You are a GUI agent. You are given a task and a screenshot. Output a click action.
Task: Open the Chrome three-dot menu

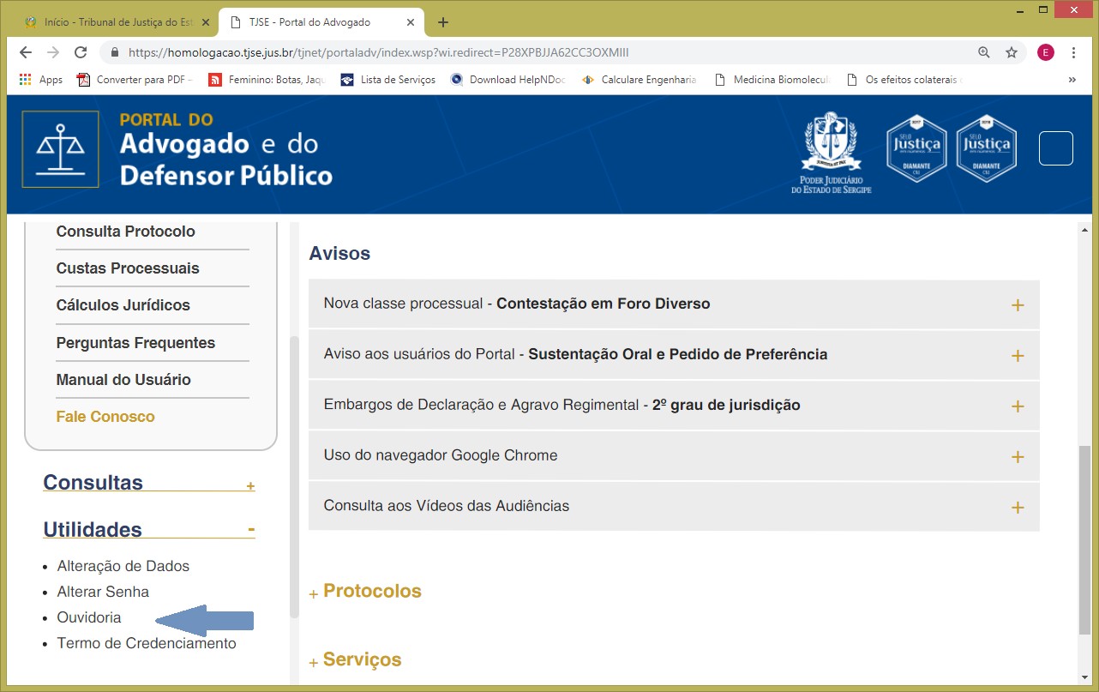tap(1074, 52)
